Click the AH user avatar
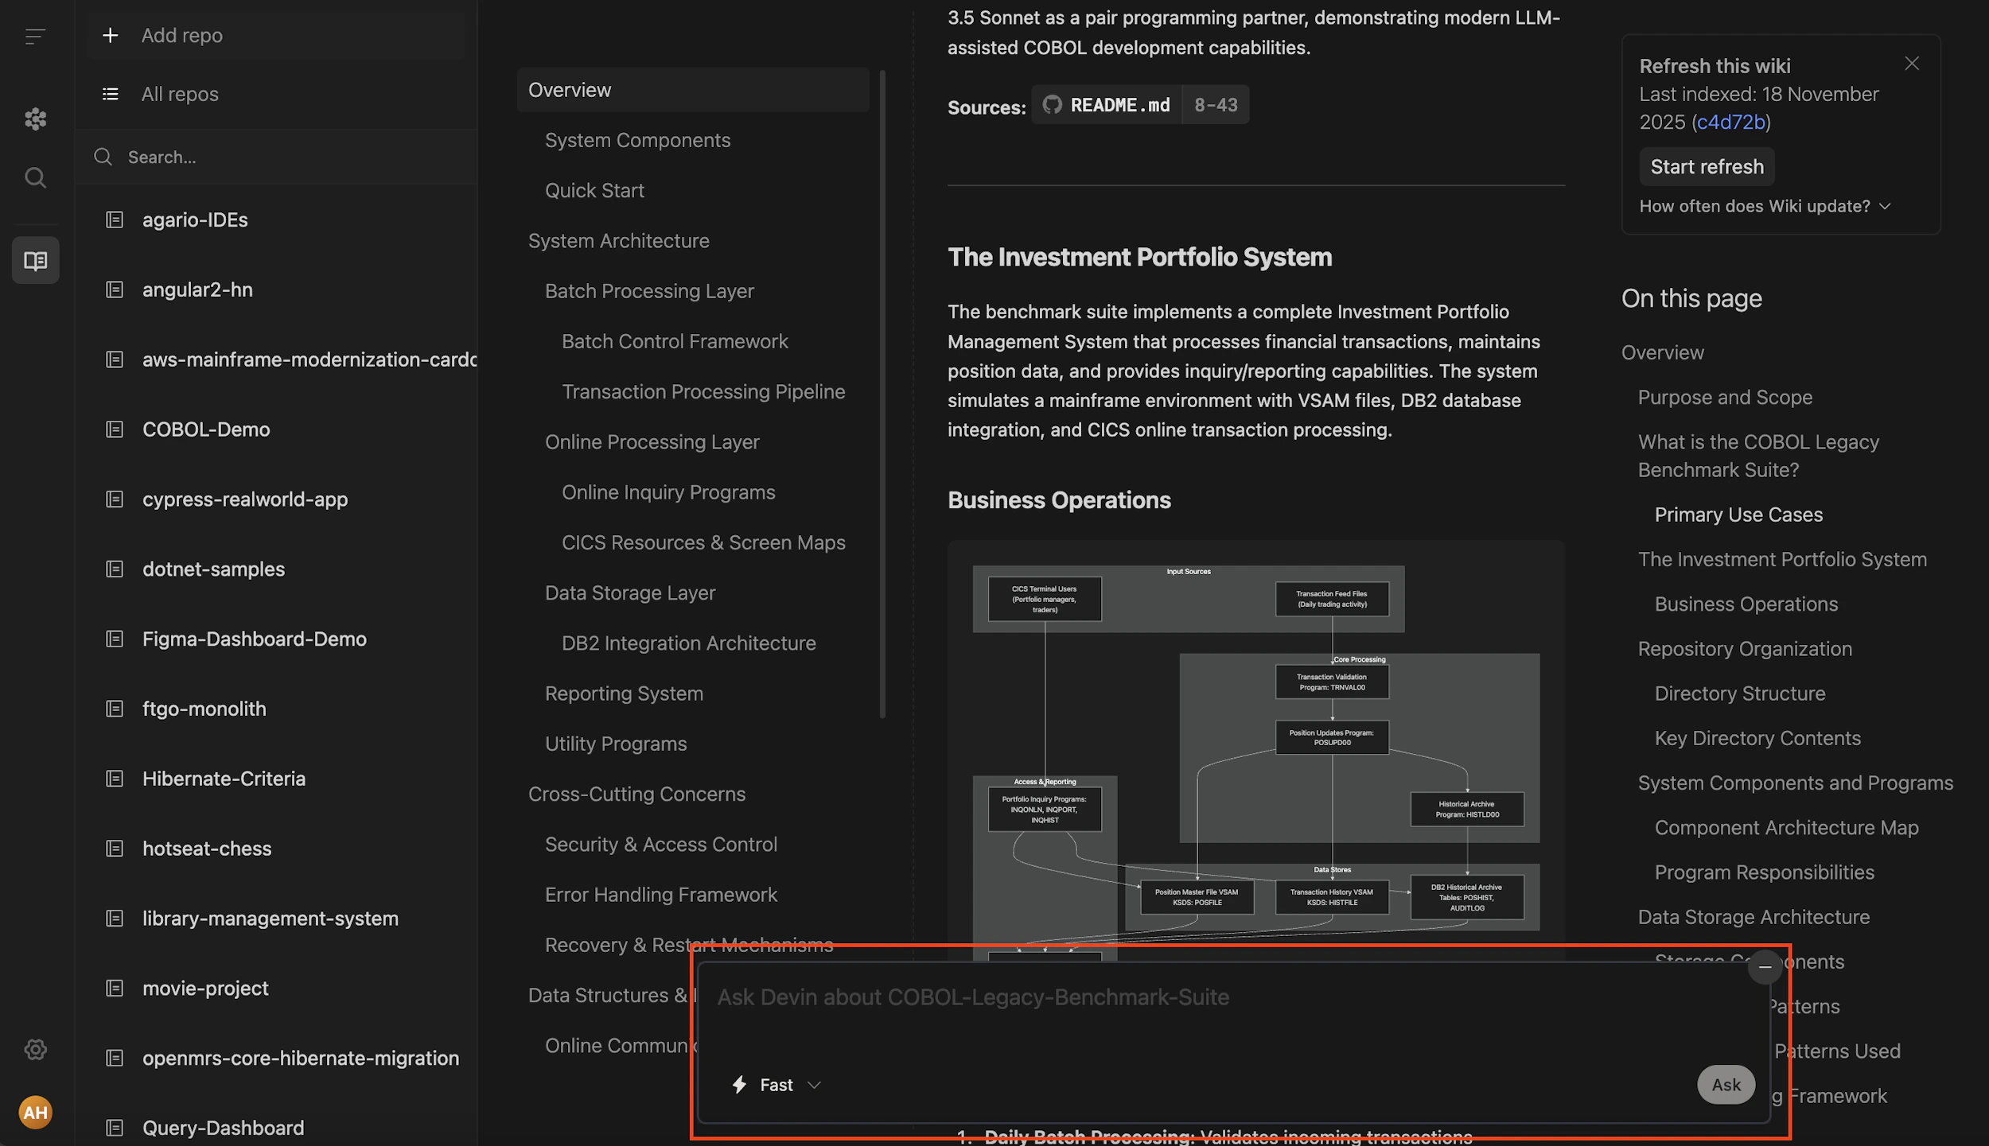This screenshot has width=1989, height=1146. pos(35,1112)
